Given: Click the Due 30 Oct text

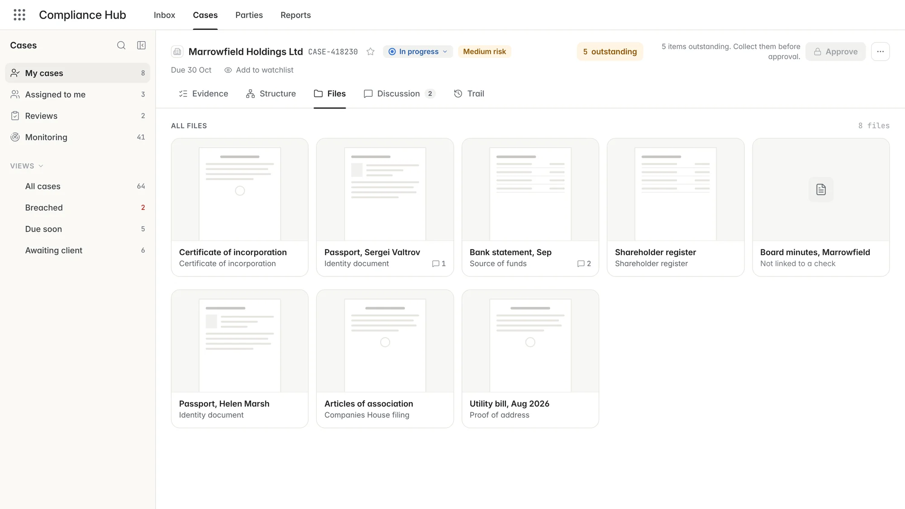Looking at the screenshot, I should coord(191,70).
